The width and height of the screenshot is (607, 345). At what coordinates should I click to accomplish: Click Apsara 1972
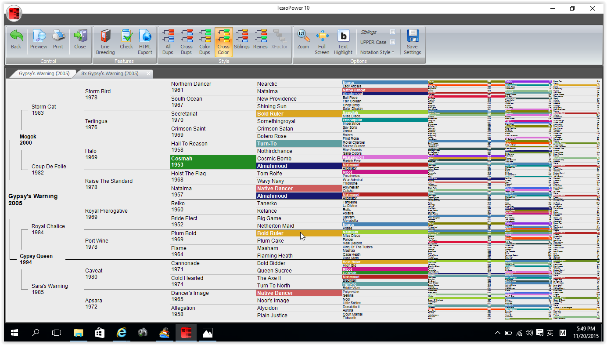(93, 304)
